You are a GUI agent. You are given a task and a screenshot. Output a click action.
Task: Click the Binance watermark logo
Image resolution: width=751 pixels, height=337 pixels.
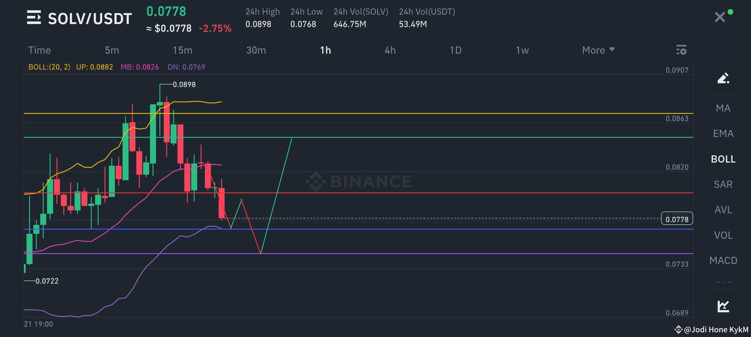(x=359, y=181)
